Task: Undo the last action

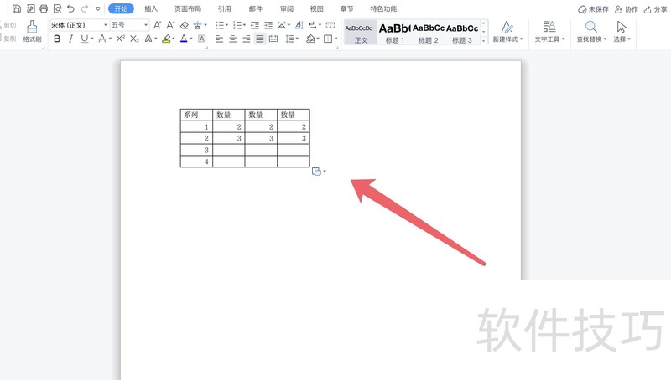Action: (71, 8)
